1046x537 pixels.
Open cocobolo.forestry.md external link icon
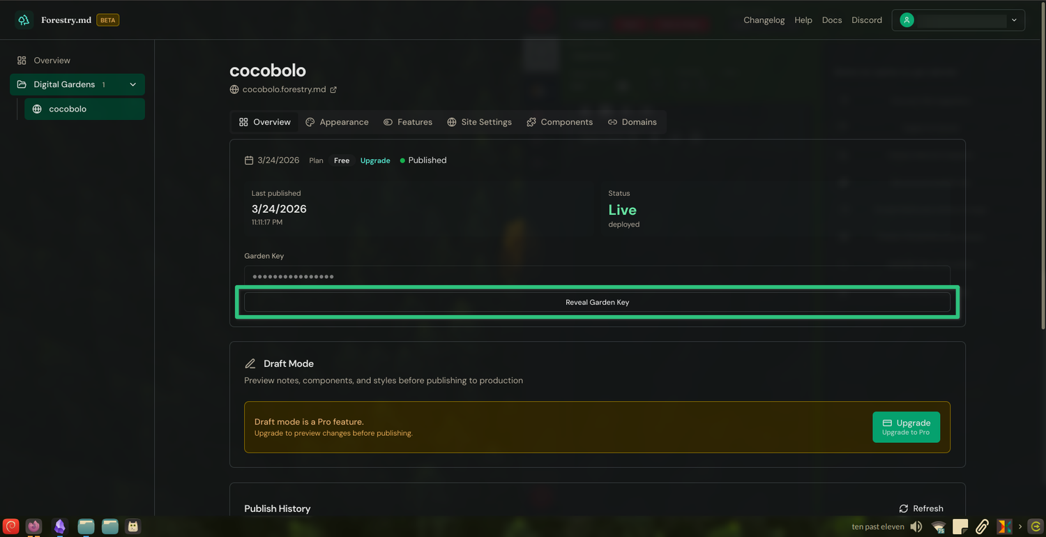pyautogui.click(x=333, y=89)
